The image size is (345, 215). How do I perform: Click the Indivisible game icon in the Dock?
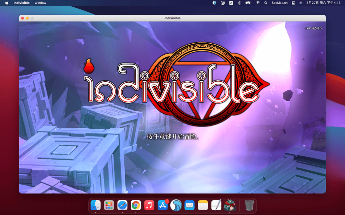pyautogui.click(x=229, y=205)
